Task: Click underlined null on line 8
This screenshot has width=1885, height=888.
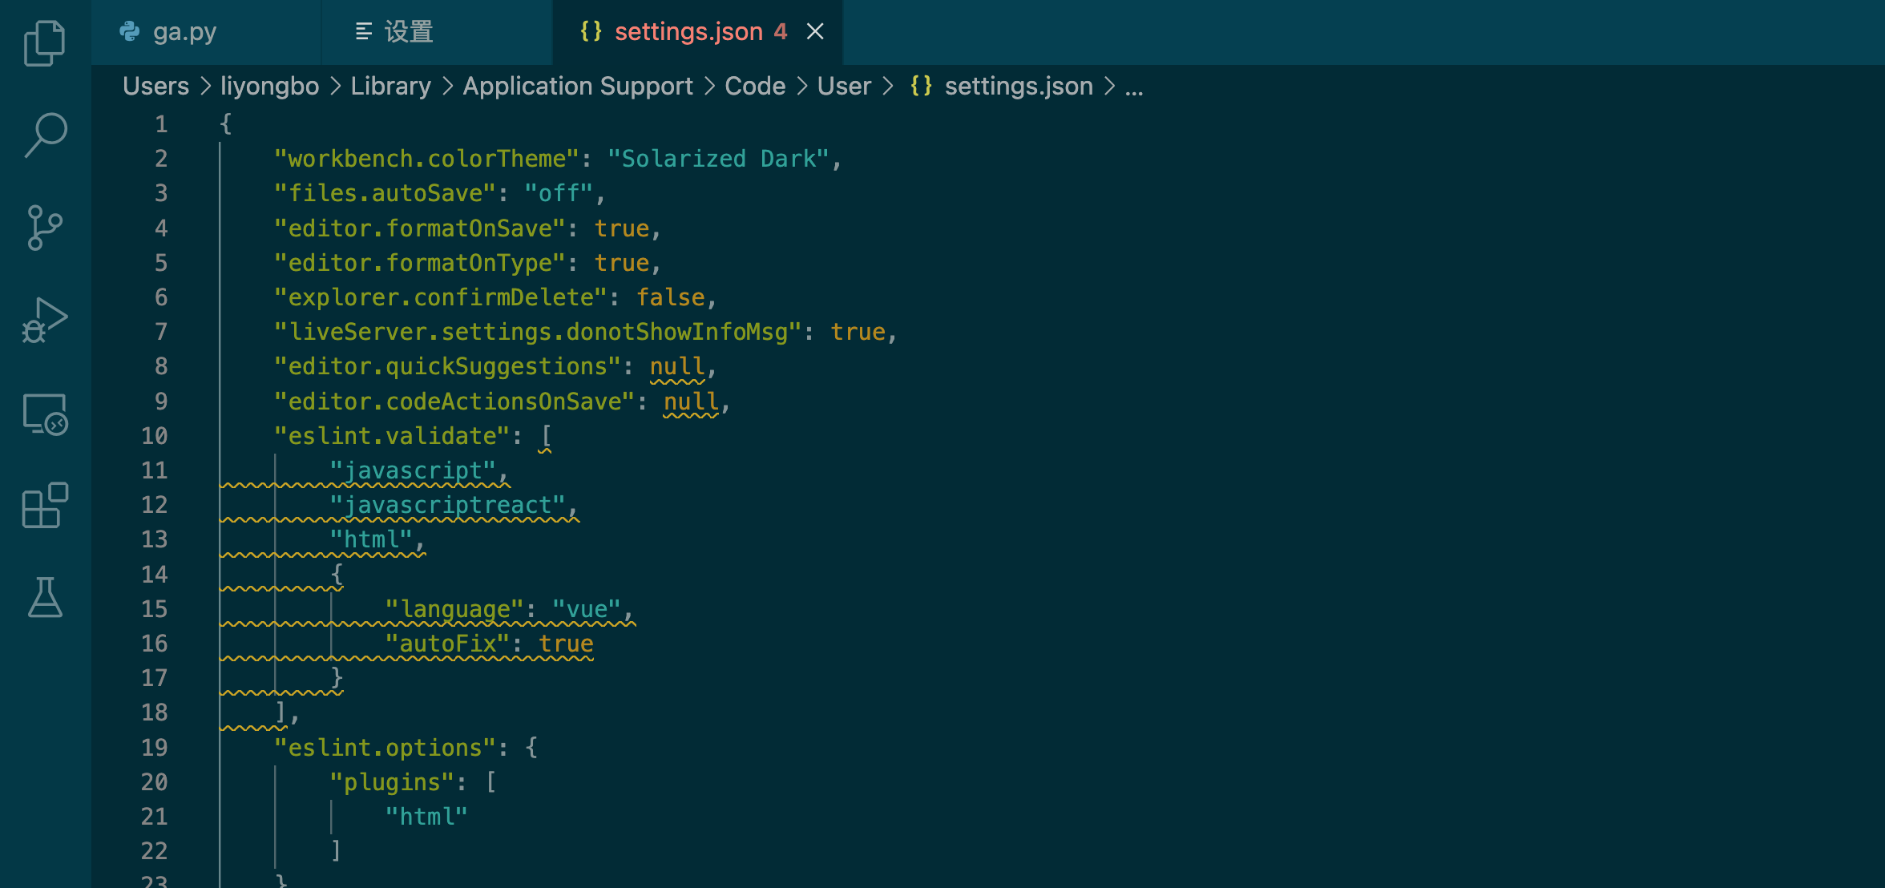Action: point(677,366)
